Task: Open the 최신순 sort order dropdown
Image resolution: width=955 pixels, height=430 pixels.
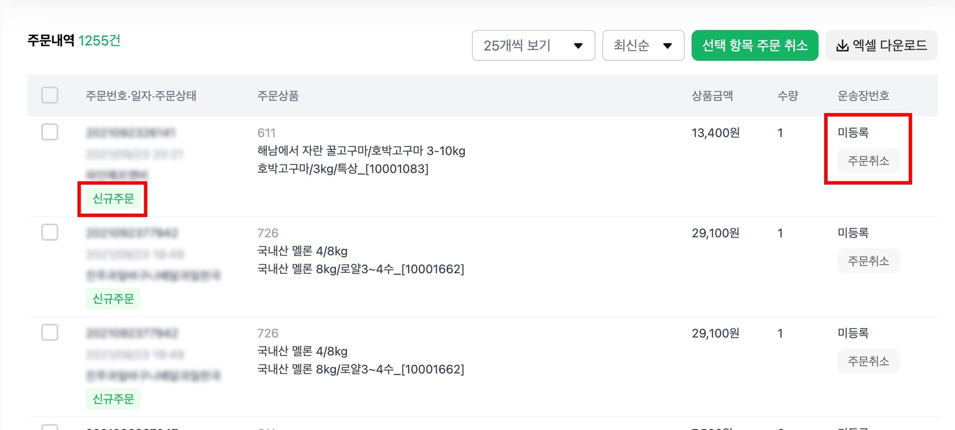Action: [643, 45]
